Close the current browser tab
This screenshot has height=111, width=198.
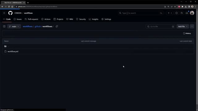pyautogui.click(x=24, y=2)
